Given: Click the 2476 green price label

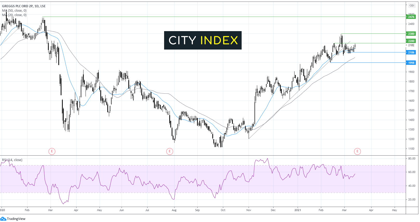Looking at the screenshot, I should point(411,17).
